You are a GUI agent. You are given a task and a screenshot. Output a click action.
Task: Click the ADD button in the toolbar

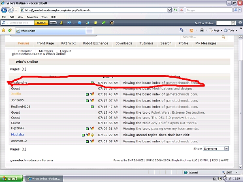coord(53,23)
